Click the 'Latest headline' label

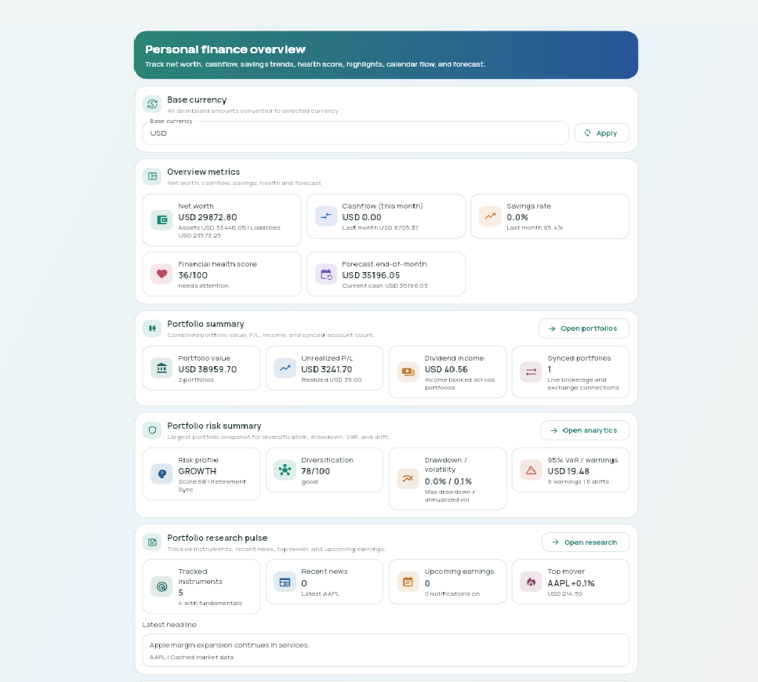(169, 625)
